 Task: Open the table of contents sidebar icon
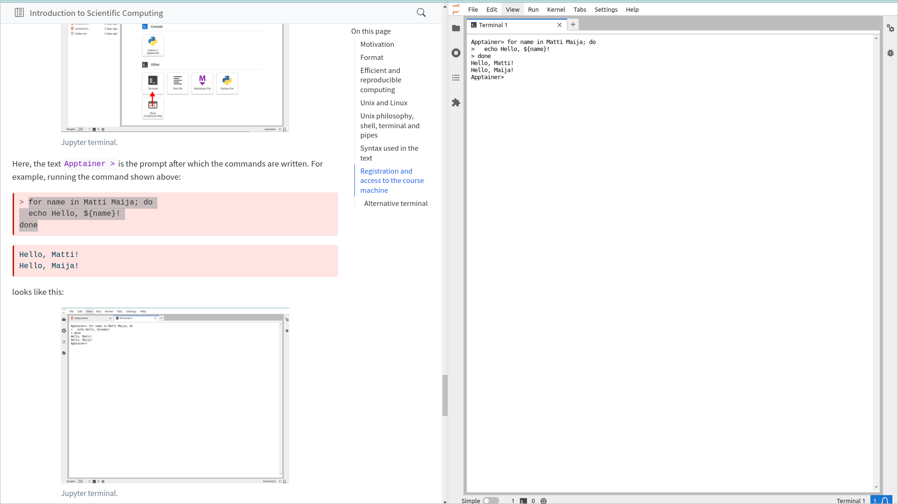[456, 78]
